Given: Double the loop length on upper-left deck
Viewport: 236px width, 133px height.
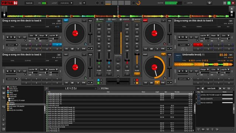Looking at the screenshot, I should (15, 37).
